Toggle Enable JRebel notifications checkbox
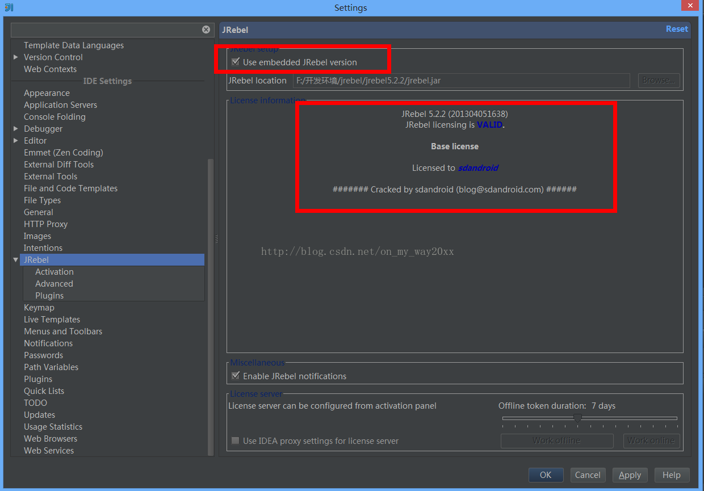The width and height of the screenshot is (704, 491). 236,376
